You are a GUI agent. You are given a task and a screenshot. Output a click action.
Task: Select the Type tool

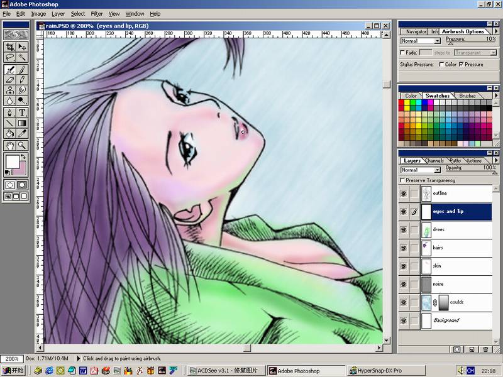[x=22, y=112]
